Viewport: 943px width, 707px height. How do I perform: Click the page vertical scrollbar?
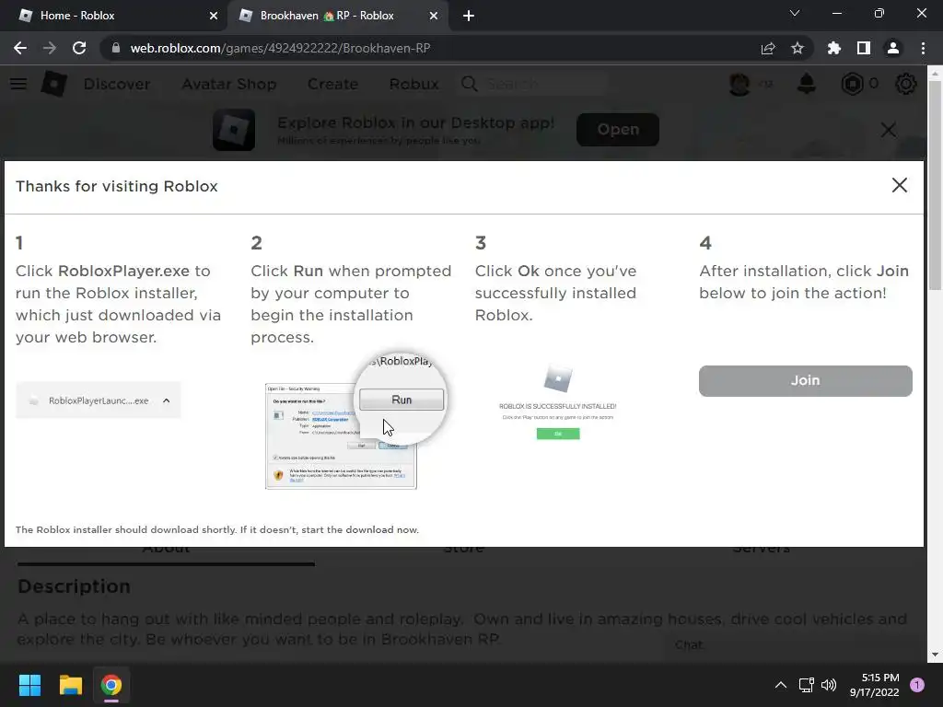pos(936,186)
